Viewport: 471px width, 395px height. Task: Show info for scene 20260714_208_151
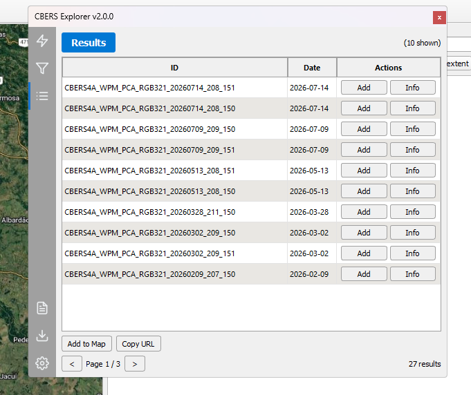click(x=412, y=88)
